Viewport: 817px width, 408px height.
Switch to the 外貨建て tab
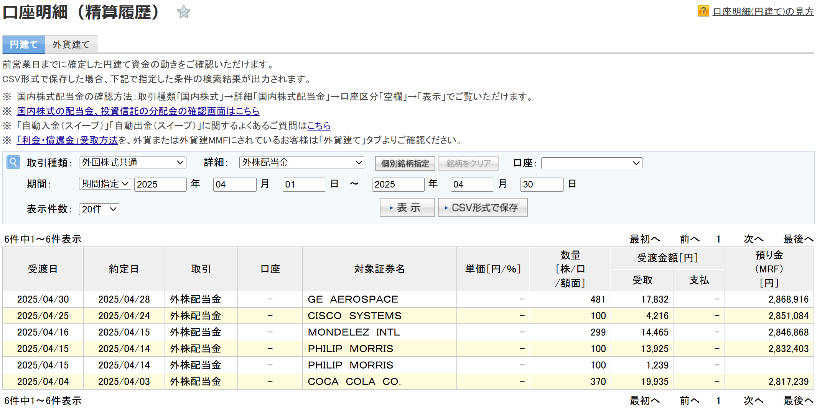tap(71, 44)
